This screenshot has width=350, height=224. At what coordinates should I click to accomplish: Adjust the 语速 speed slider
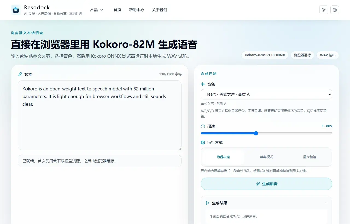coord(266,133)
